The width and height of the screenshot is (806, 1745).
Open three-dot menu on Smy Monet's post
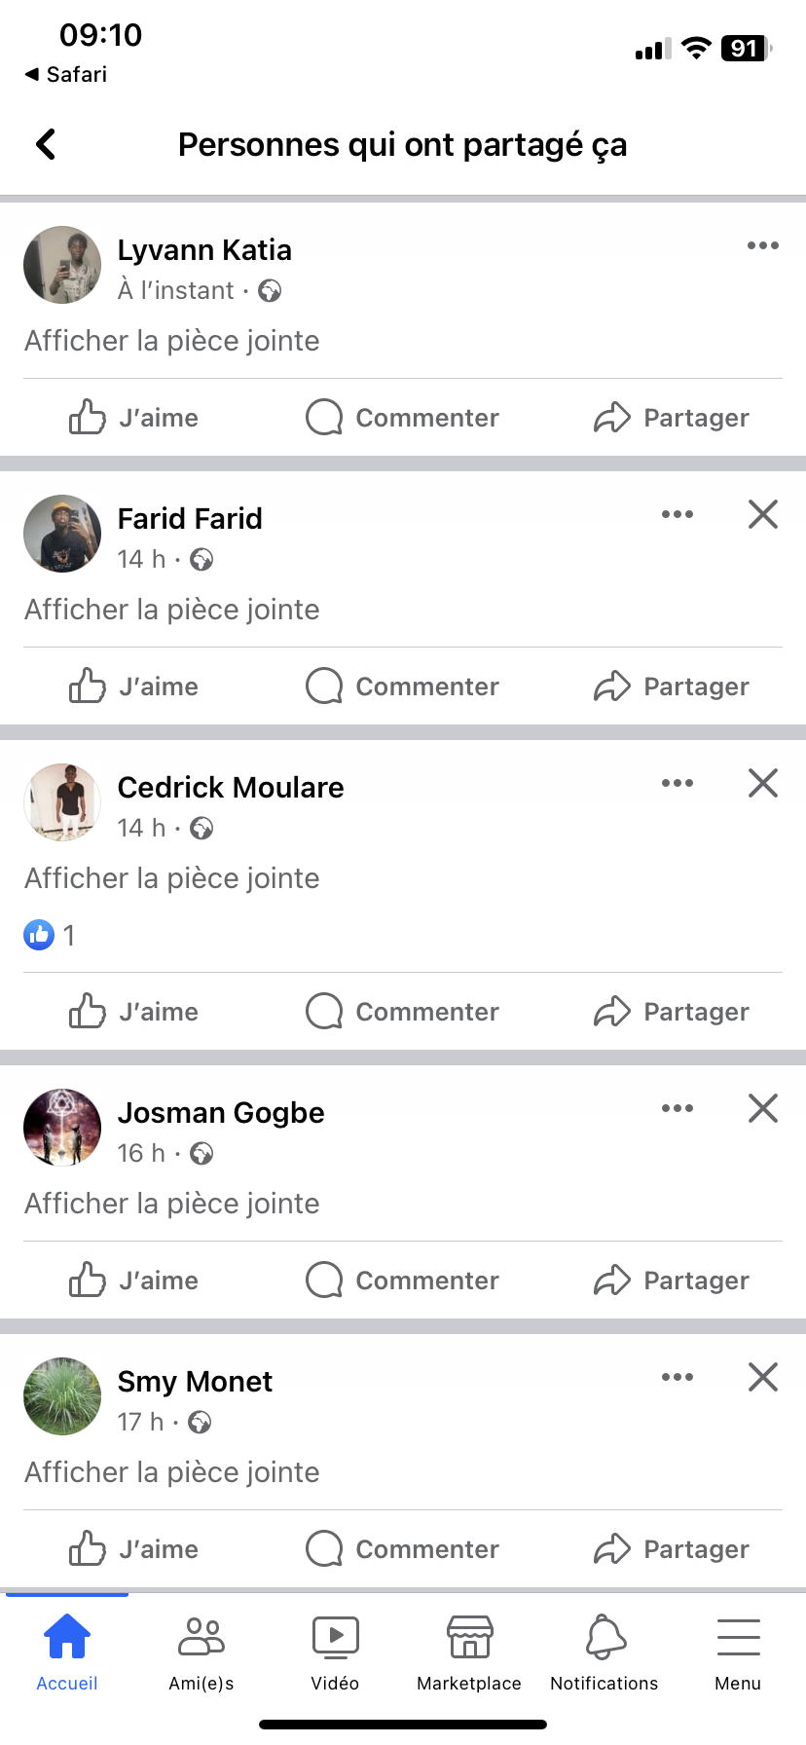pos(677,1377)
